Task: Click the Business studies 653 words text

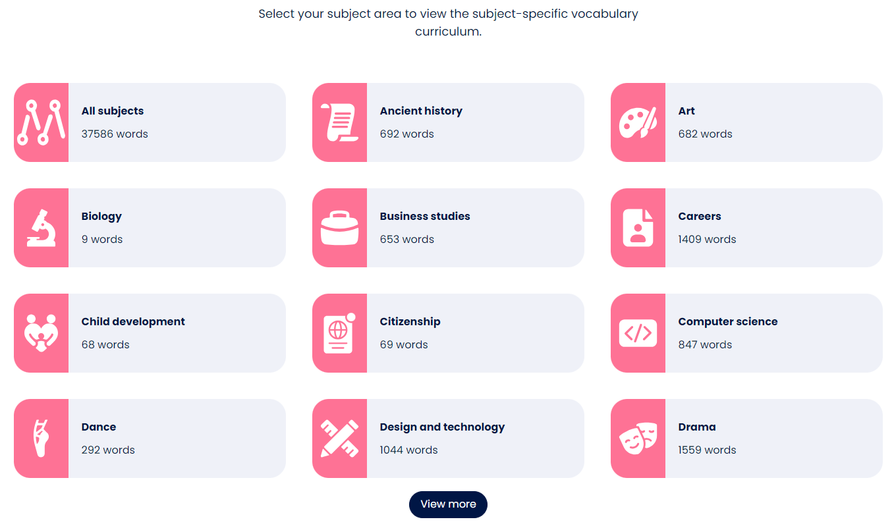Action: 407,239
